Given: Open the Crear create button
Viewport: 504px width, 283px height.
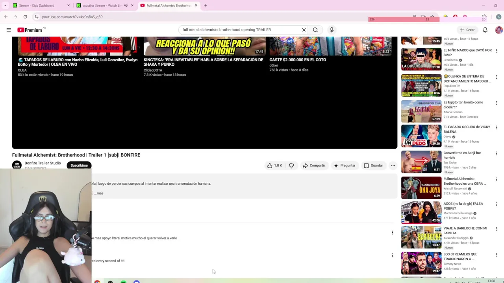Looking at the screenshot, I should (467, 30).
